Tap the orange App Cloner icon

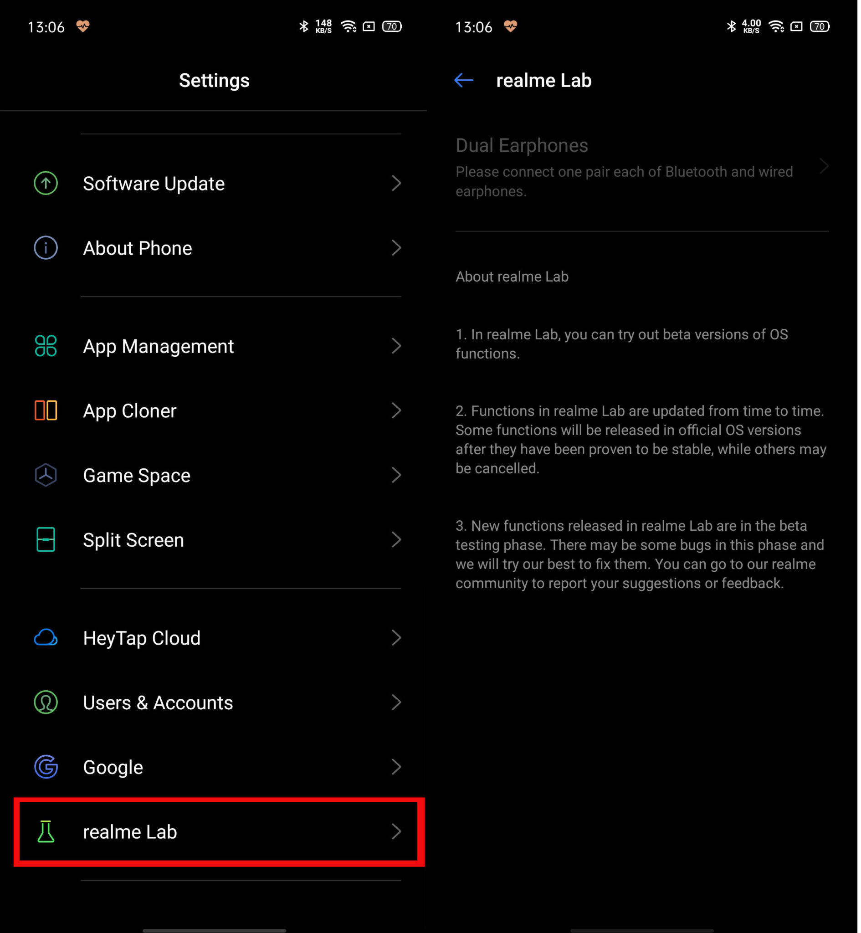tap(46, 410)
